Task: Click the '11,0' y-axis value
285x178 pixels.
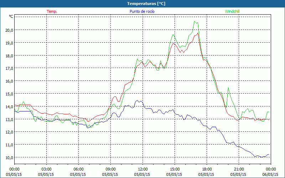Action: coord(9,145)
